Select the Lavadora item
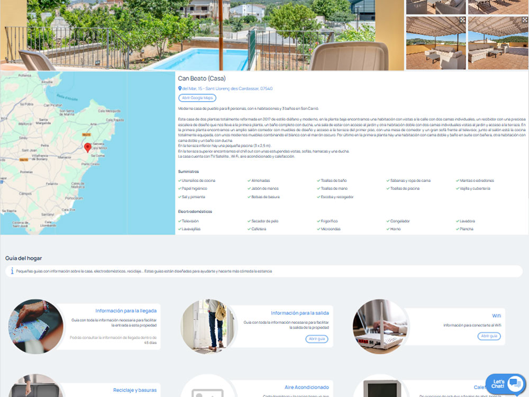This screenshot has width=529, height=397. 466,221
